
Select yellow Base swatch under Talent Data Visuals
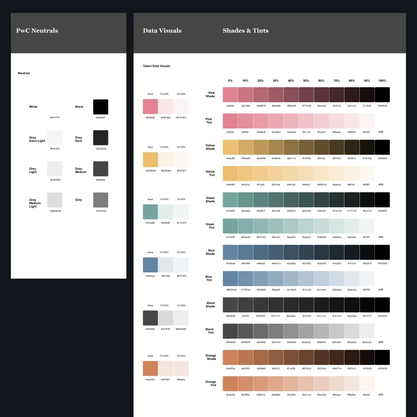(x=151, y=160)
